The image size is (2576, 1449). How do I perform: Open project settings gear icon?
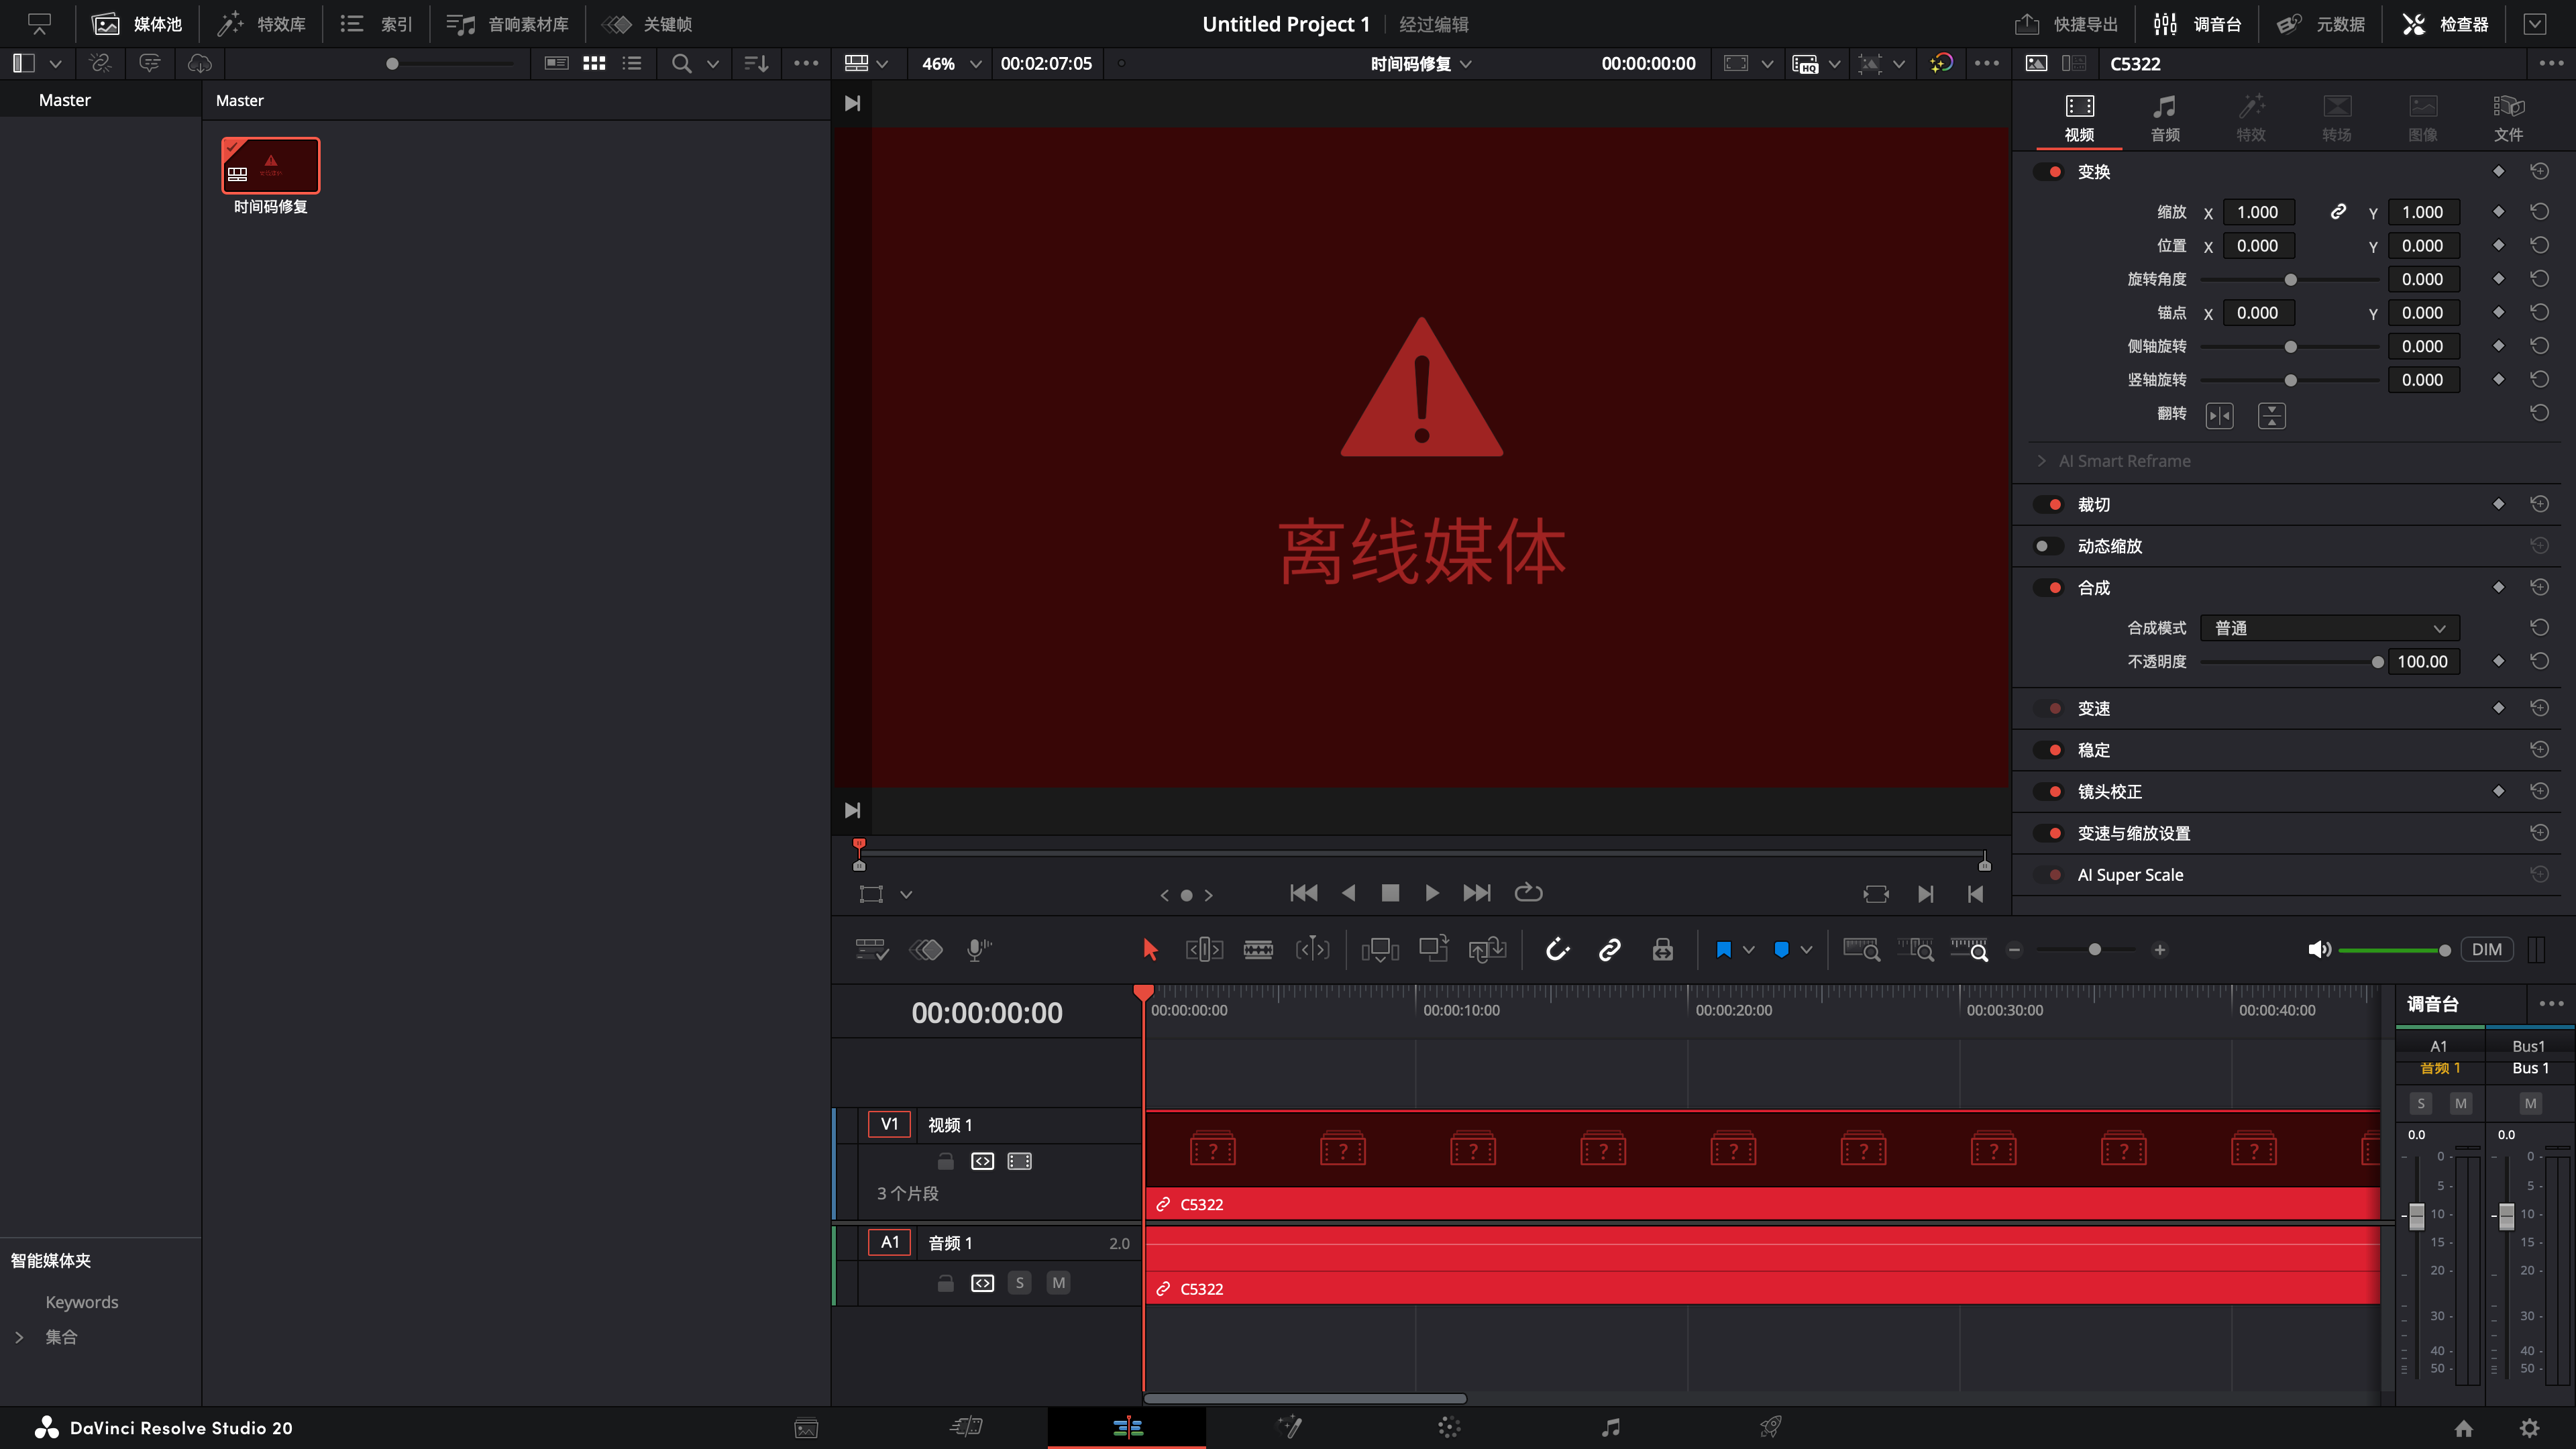pos(2529,1428)
